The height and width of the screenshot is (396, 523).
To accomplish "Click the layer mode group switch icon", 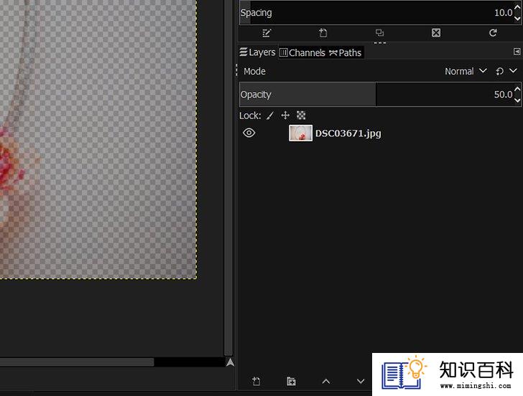I will (500, 71).
